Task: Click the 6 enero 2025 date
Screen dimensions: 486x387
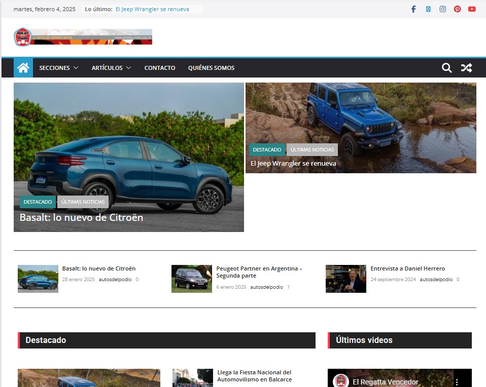Action: 231,287
